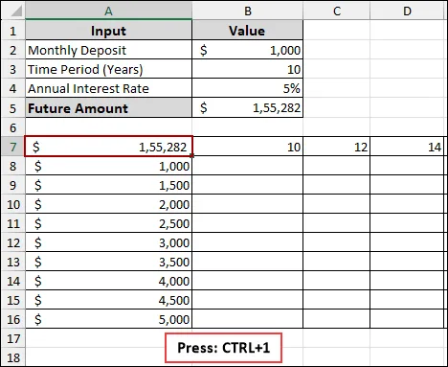Click empty cell B8 in the data table
Screen dimensions: 448x367
tap(248, 166)
